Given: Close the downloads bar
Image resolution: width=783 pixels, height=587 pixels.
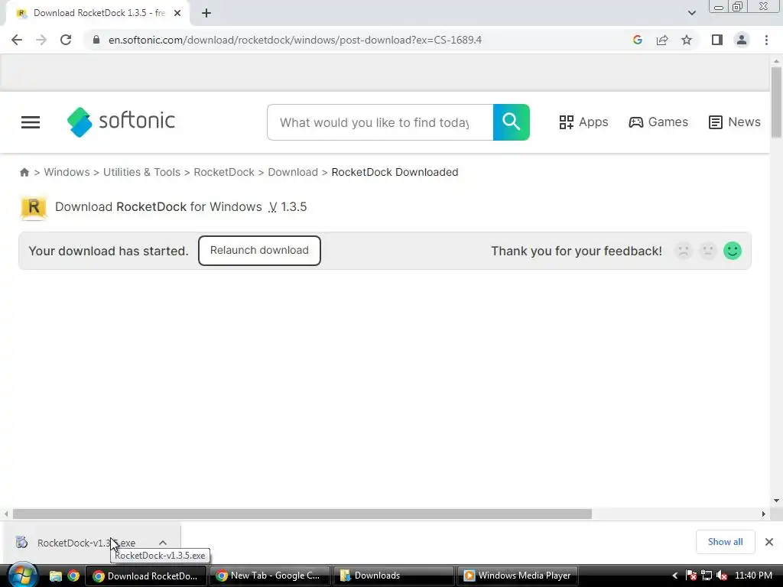Looking at the screenshot, I should pos(769,542).
